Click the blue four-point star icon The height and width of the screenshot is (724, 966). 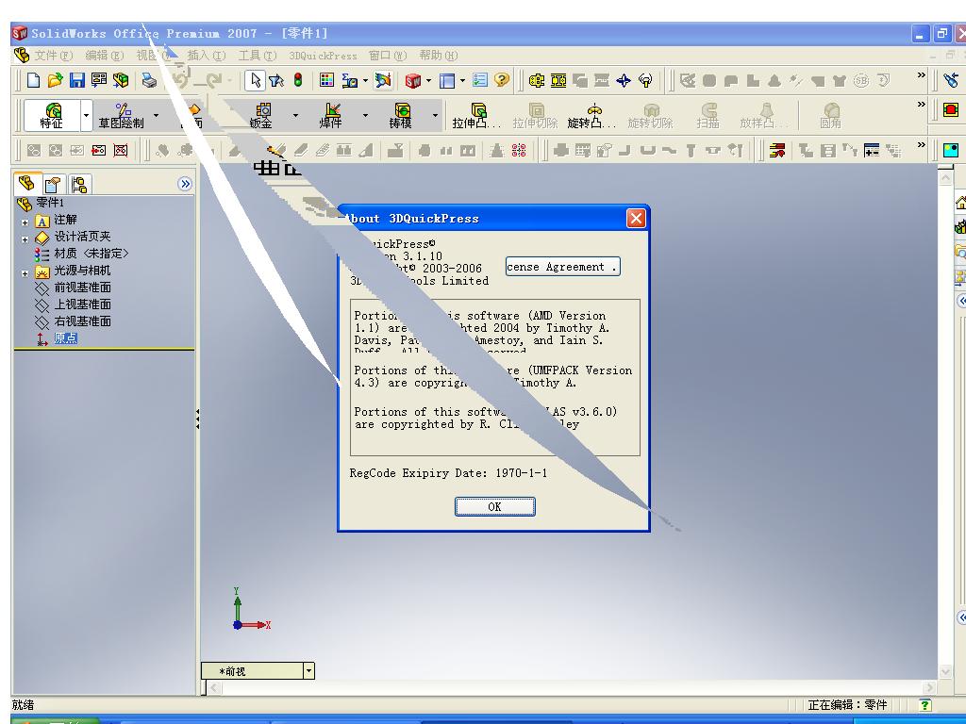[624, 80]
